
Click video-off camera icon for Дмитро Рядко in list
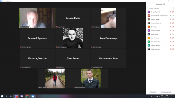coord(173,19)
